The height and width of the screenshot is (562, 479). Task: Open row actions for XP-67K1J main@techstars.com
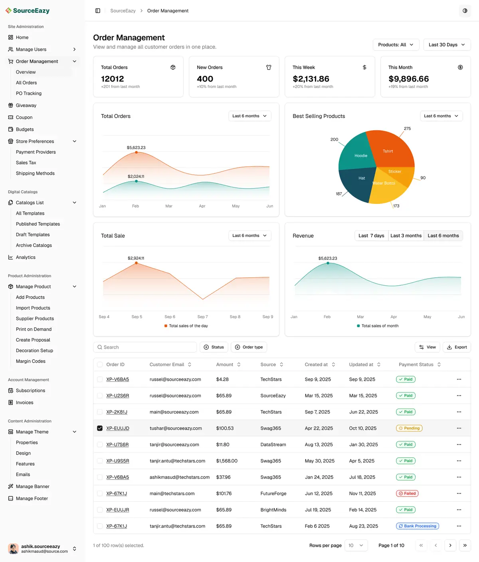459,493
